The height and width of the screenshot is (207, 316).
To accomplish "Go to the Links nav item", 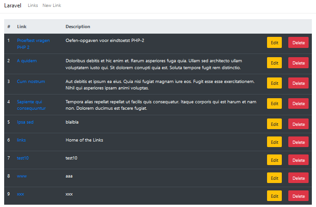I will point(33,6).
